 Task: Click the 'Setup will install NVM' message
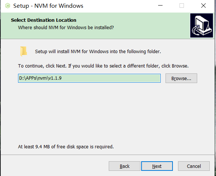pyautogui.click(x=98, y=52)
